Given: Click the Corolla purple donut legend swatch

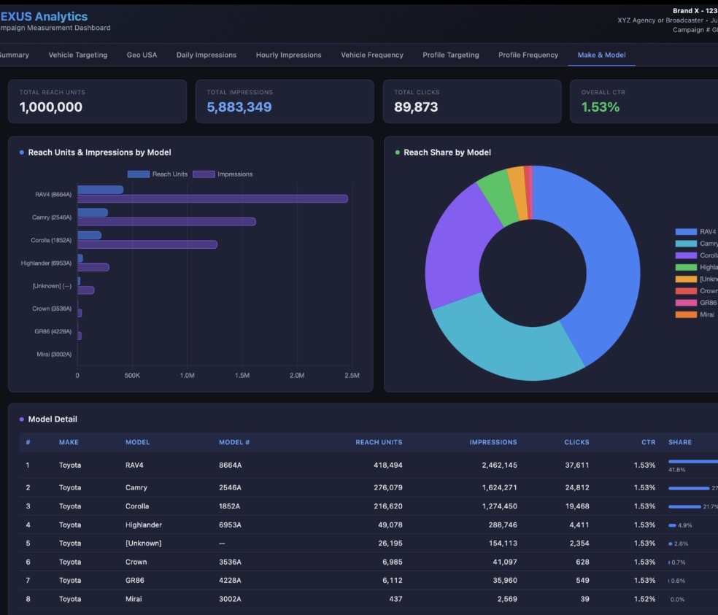Looking at the screenshot, I should pyautogui.click(x=686, y=255).
